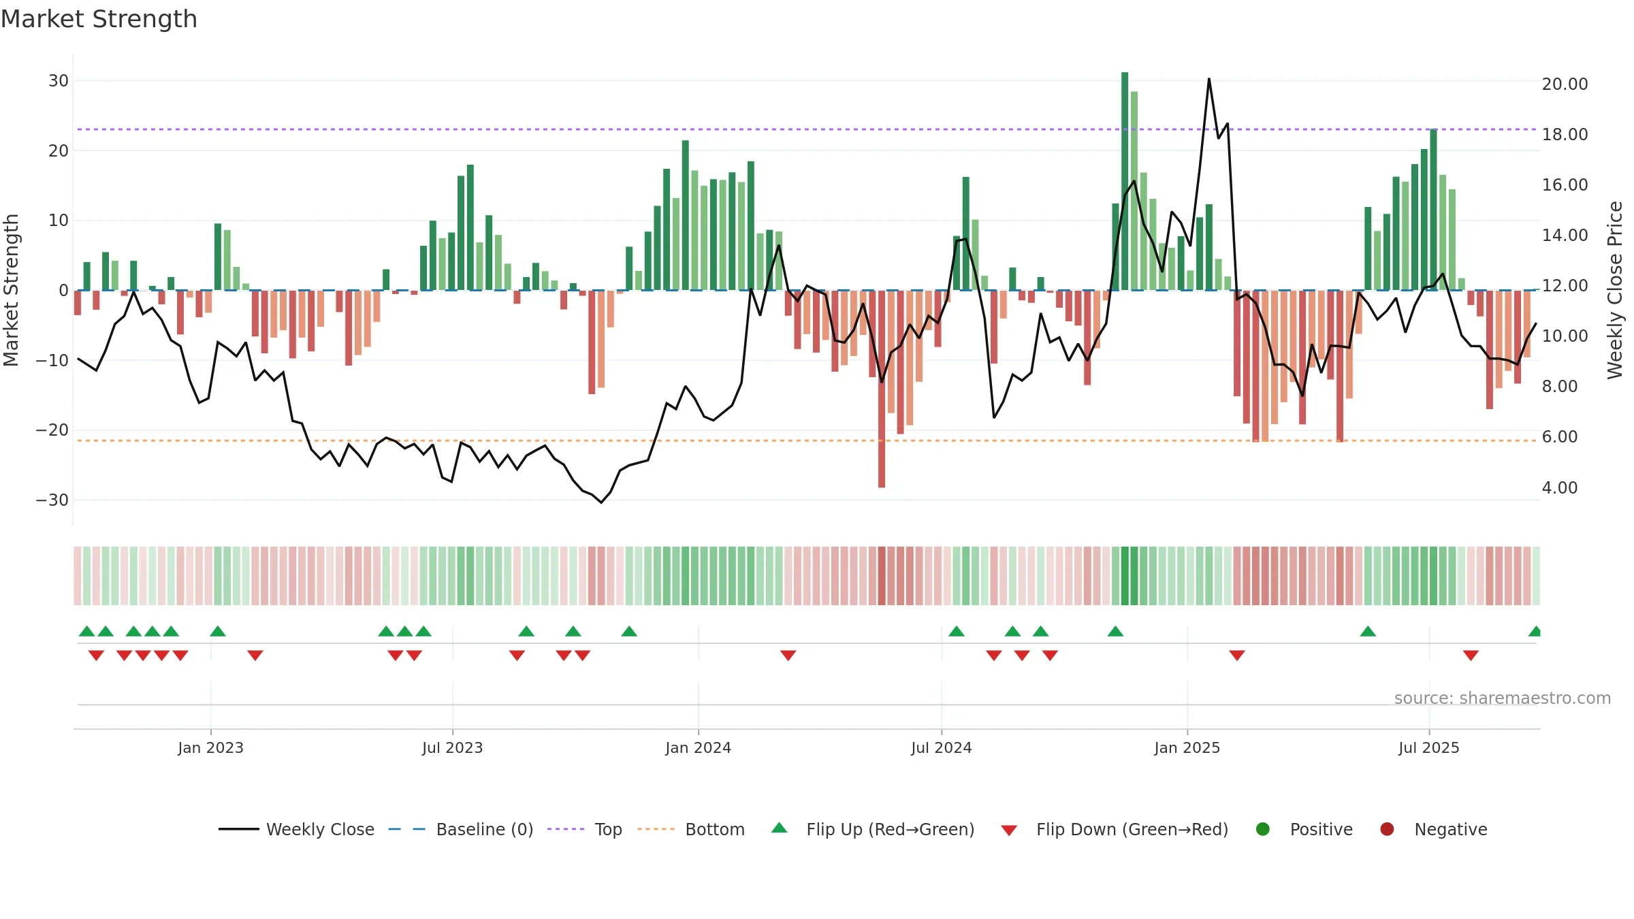Click the red Flip Down triangle legend icon
This screenshot has width=1634, height=919.
point(1009,831)
